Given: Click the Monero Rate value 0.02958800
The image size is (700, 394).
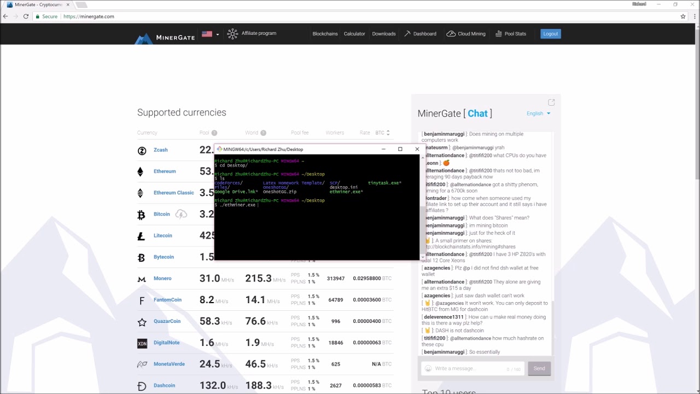Looking at the screenshot, I should point(367,279).
